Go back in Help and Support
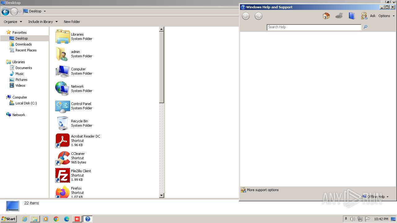 coord(246,16)
